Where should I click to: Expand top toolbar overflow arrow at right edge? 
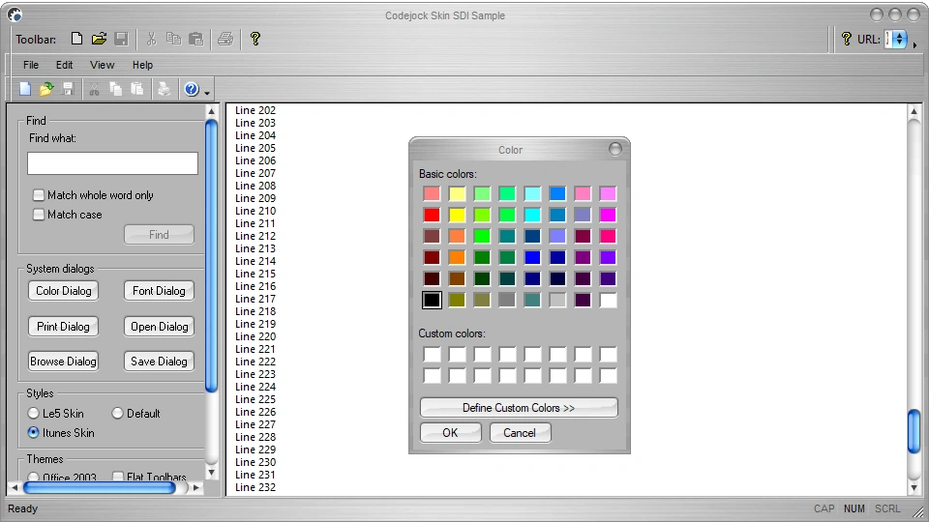[x=915, y=45]
